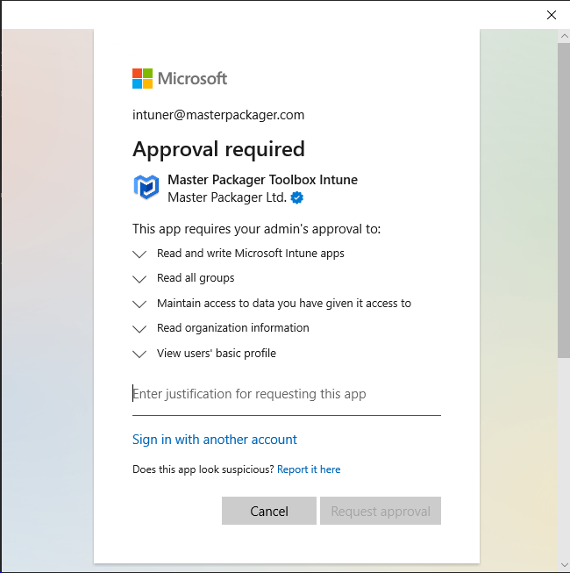Click the View users' basic profile label

coord(217,354)
